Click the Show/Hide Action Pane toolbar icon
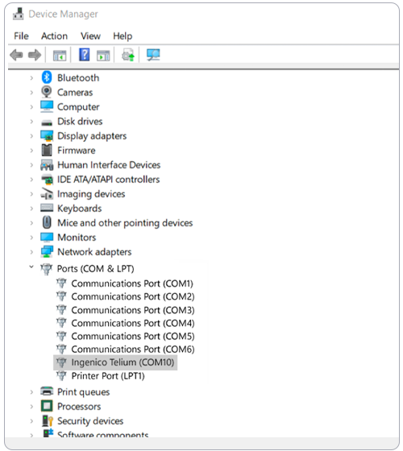Viewport: 403px width, 451px height. 103,56
